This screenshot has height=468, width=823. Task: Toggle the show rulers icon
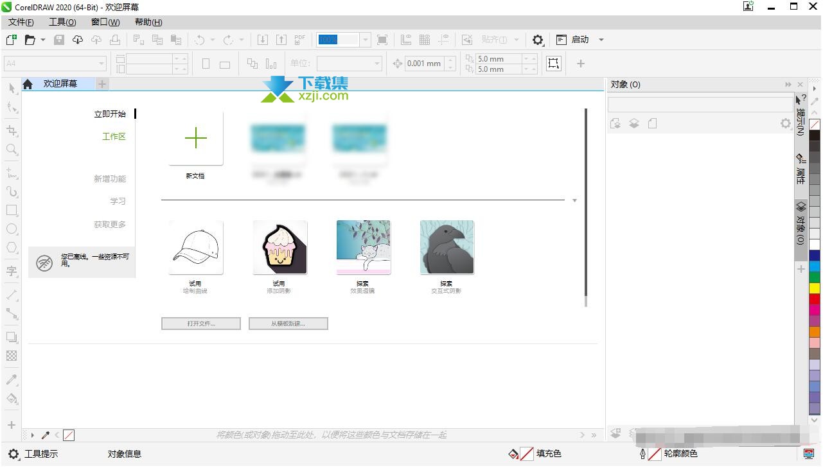coord(406,40)
